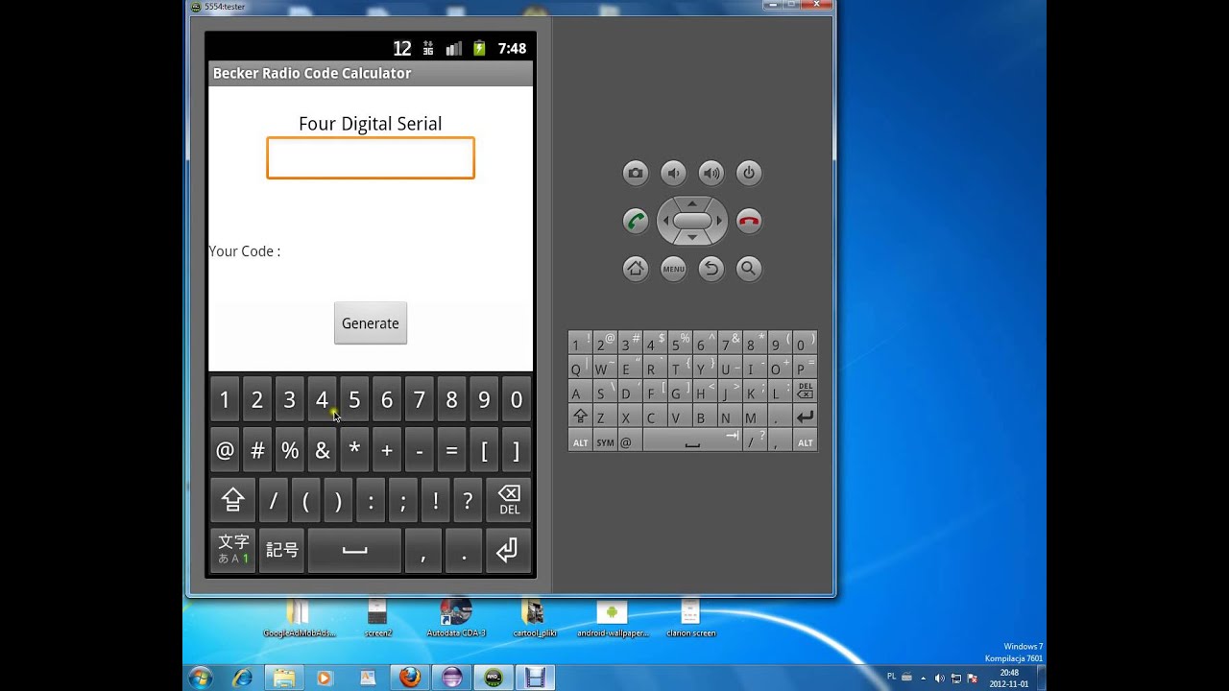Screen dimensions: 1229x691
Task: Tap the = key on phone keyboard
Action: pos(451,450)
